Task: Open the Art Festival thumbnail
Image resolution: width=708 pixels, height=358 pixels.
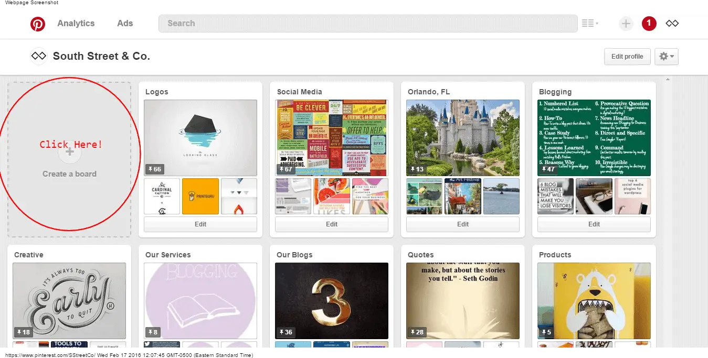Action: pyautogui.click(x=462, y=196)
